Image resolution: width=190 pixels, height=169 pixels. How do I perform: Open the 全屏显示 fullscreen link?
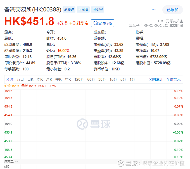(174, 80)
